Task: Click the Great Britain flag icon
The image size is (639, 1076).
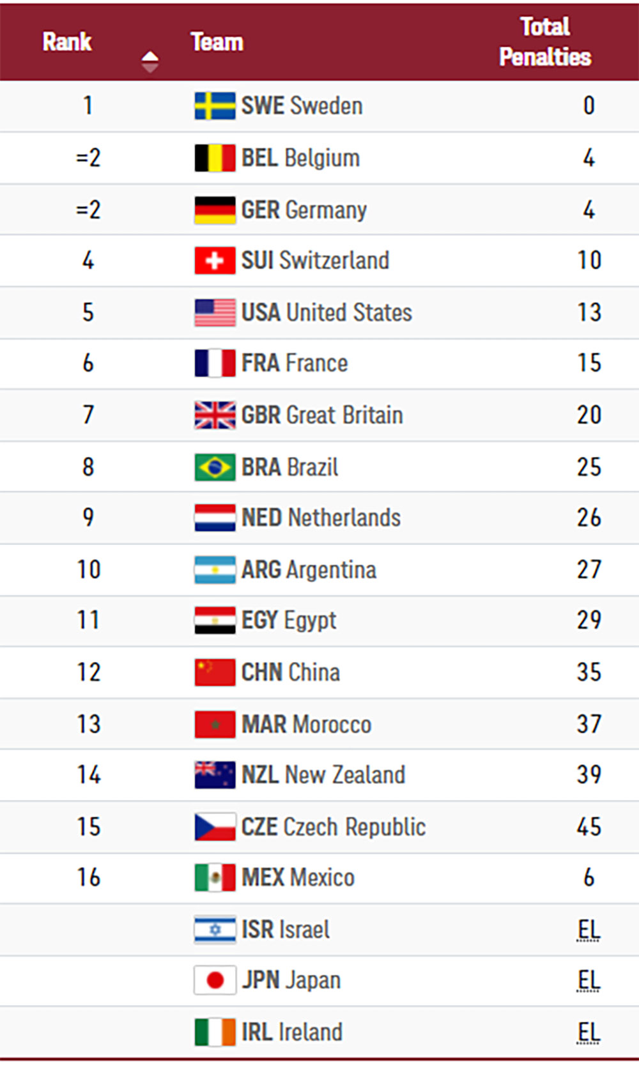Action: coord(215,415)
